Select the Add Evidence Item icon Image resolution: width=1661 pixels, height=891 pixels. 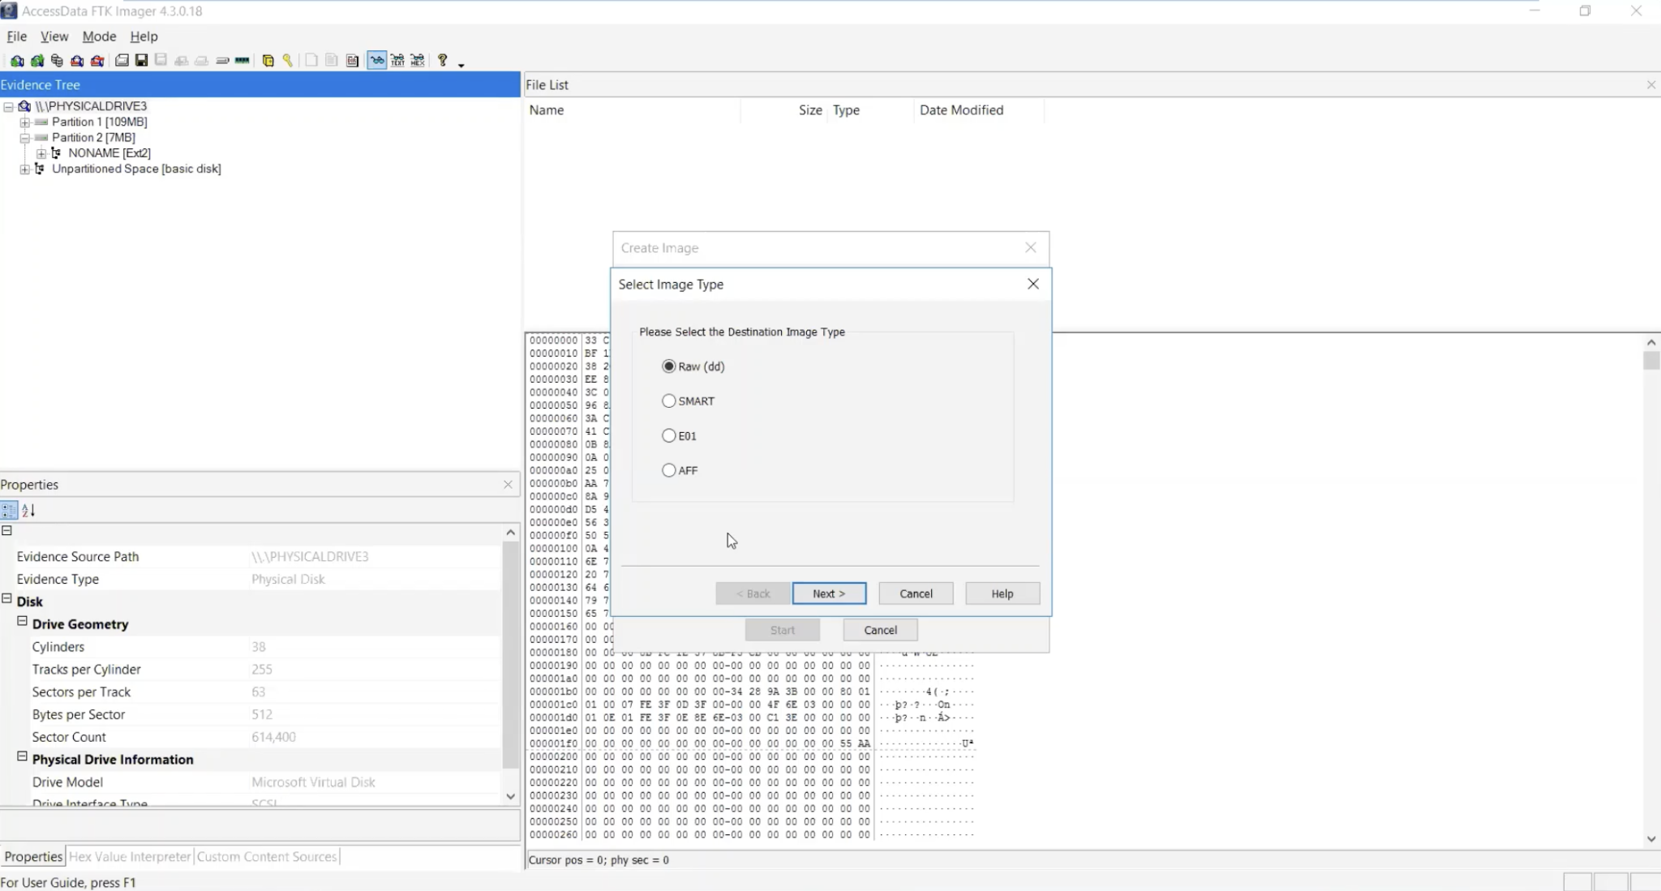tap(17, 60)
